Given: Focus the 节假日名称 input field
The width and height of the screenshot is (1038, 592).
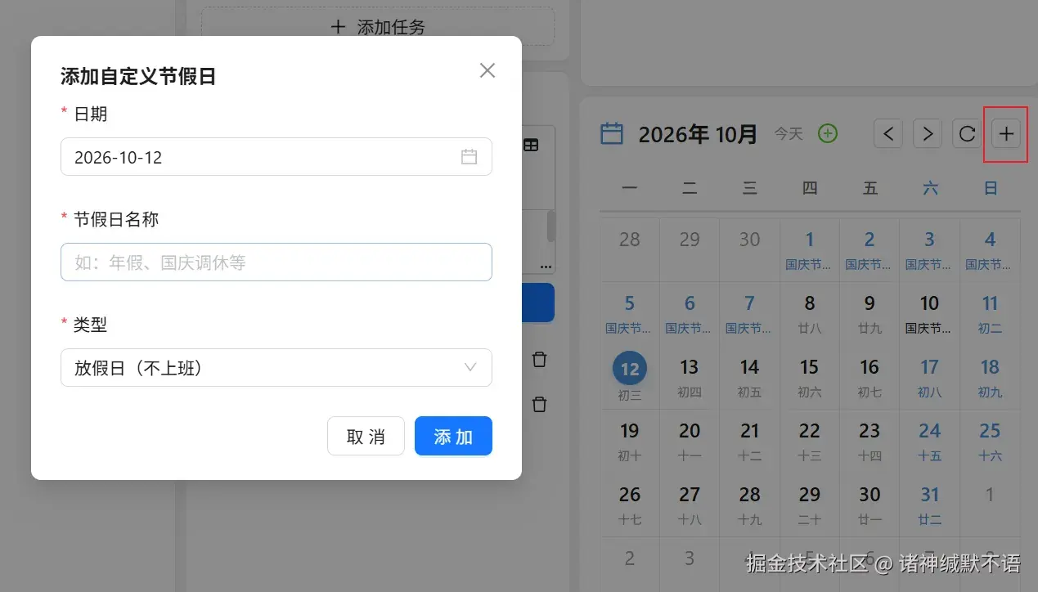Looking at the screenshot, I should [x=276, y=262].
